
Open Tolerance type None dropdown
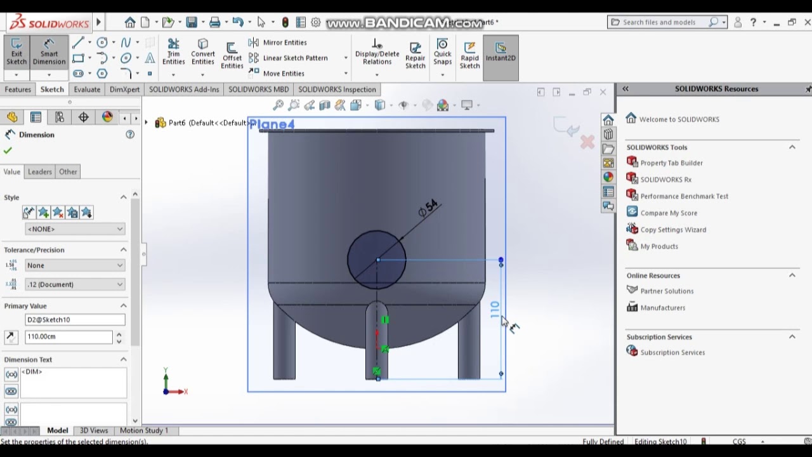pos(75,265)
